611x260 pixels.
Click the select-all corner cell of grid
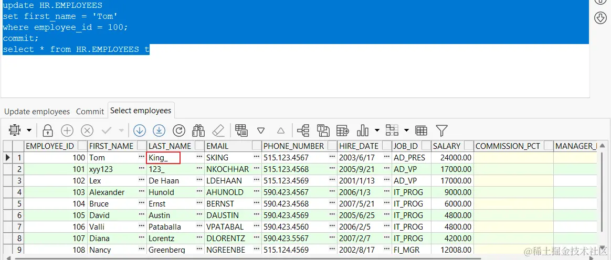tap(8, 146)
